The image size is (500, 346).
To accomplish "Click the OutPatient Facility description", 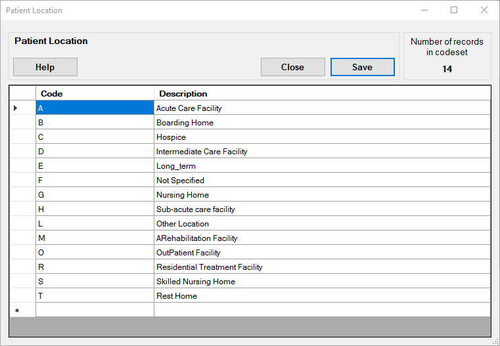I will [x=322, y=252].
